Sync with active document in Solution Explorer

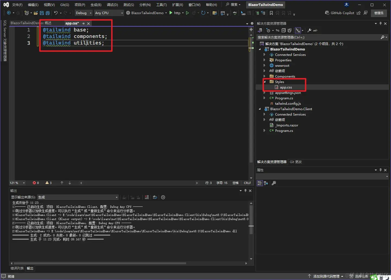pos(277,30)
